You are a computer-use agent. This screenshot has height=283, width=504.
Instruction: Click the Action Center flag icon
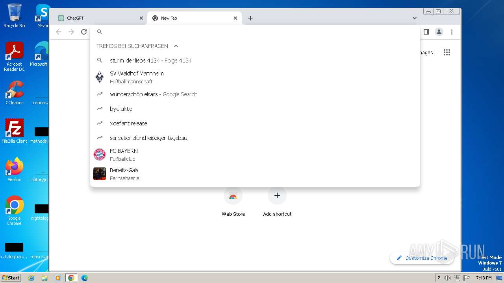[x=467, y=278]
